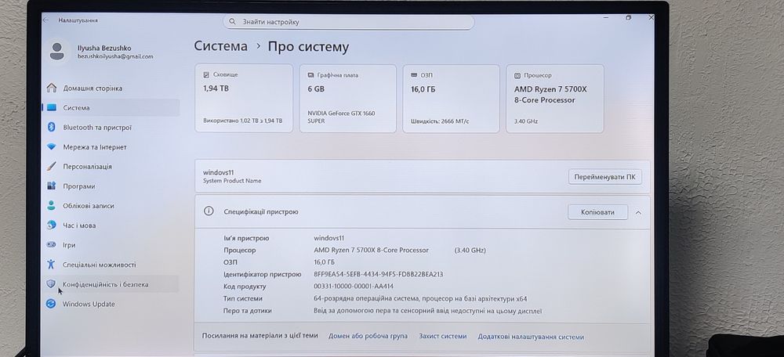
Task: Open the user profile avatar
Action: [x=57, y=51]
